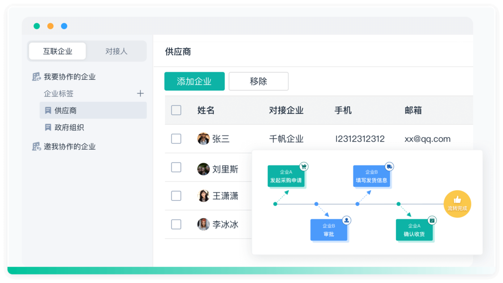
Task: Expand the 邀我协作的企业 section
Action: click(x=69, y=147)
